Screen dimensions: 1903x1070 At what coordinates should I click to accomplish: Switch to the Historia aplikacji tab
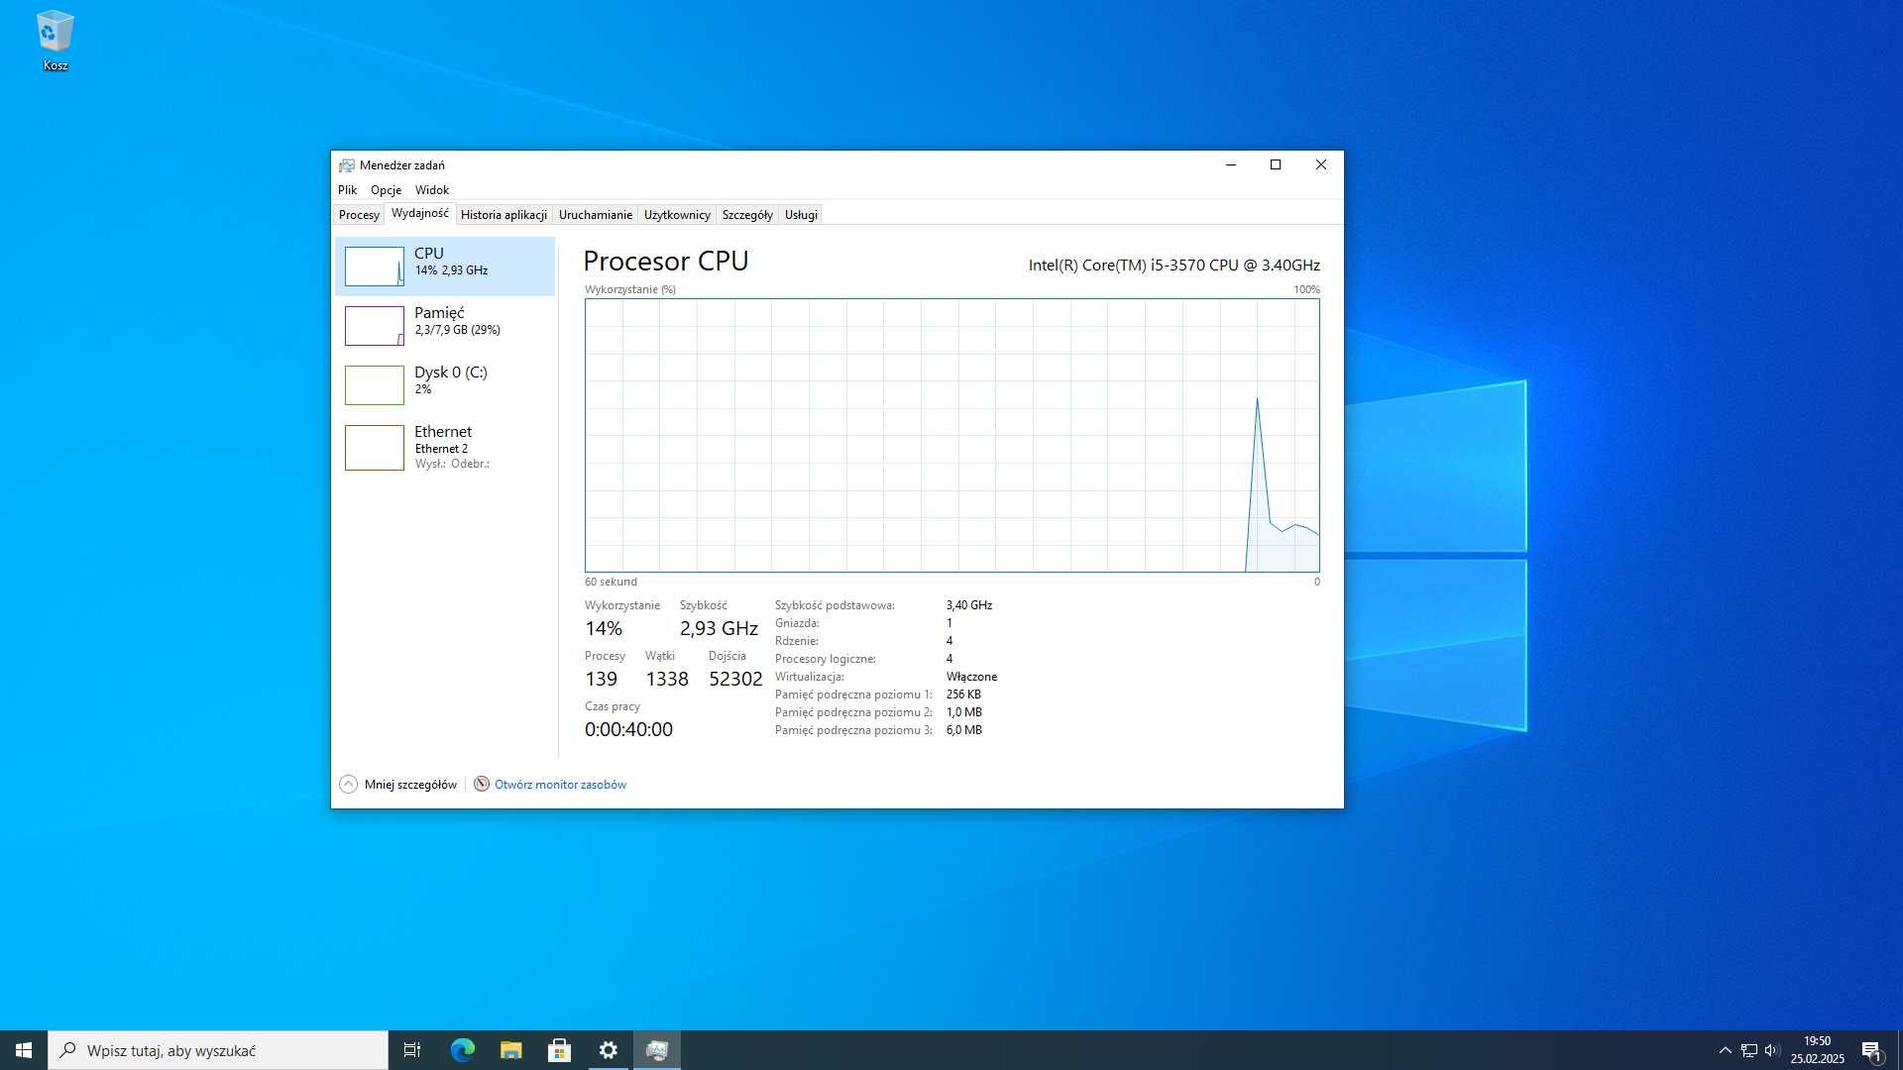coord(504,215)
